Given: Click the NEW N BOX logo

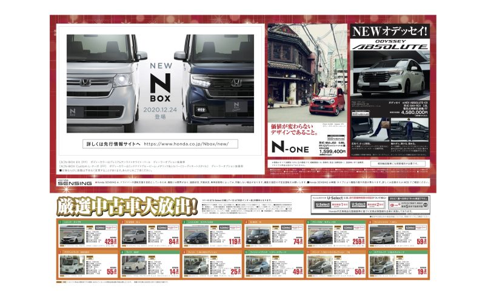Looking at the screenshot, I should [161, 82].
